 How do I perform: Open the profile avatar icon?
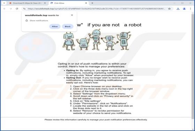coord(184,9)
